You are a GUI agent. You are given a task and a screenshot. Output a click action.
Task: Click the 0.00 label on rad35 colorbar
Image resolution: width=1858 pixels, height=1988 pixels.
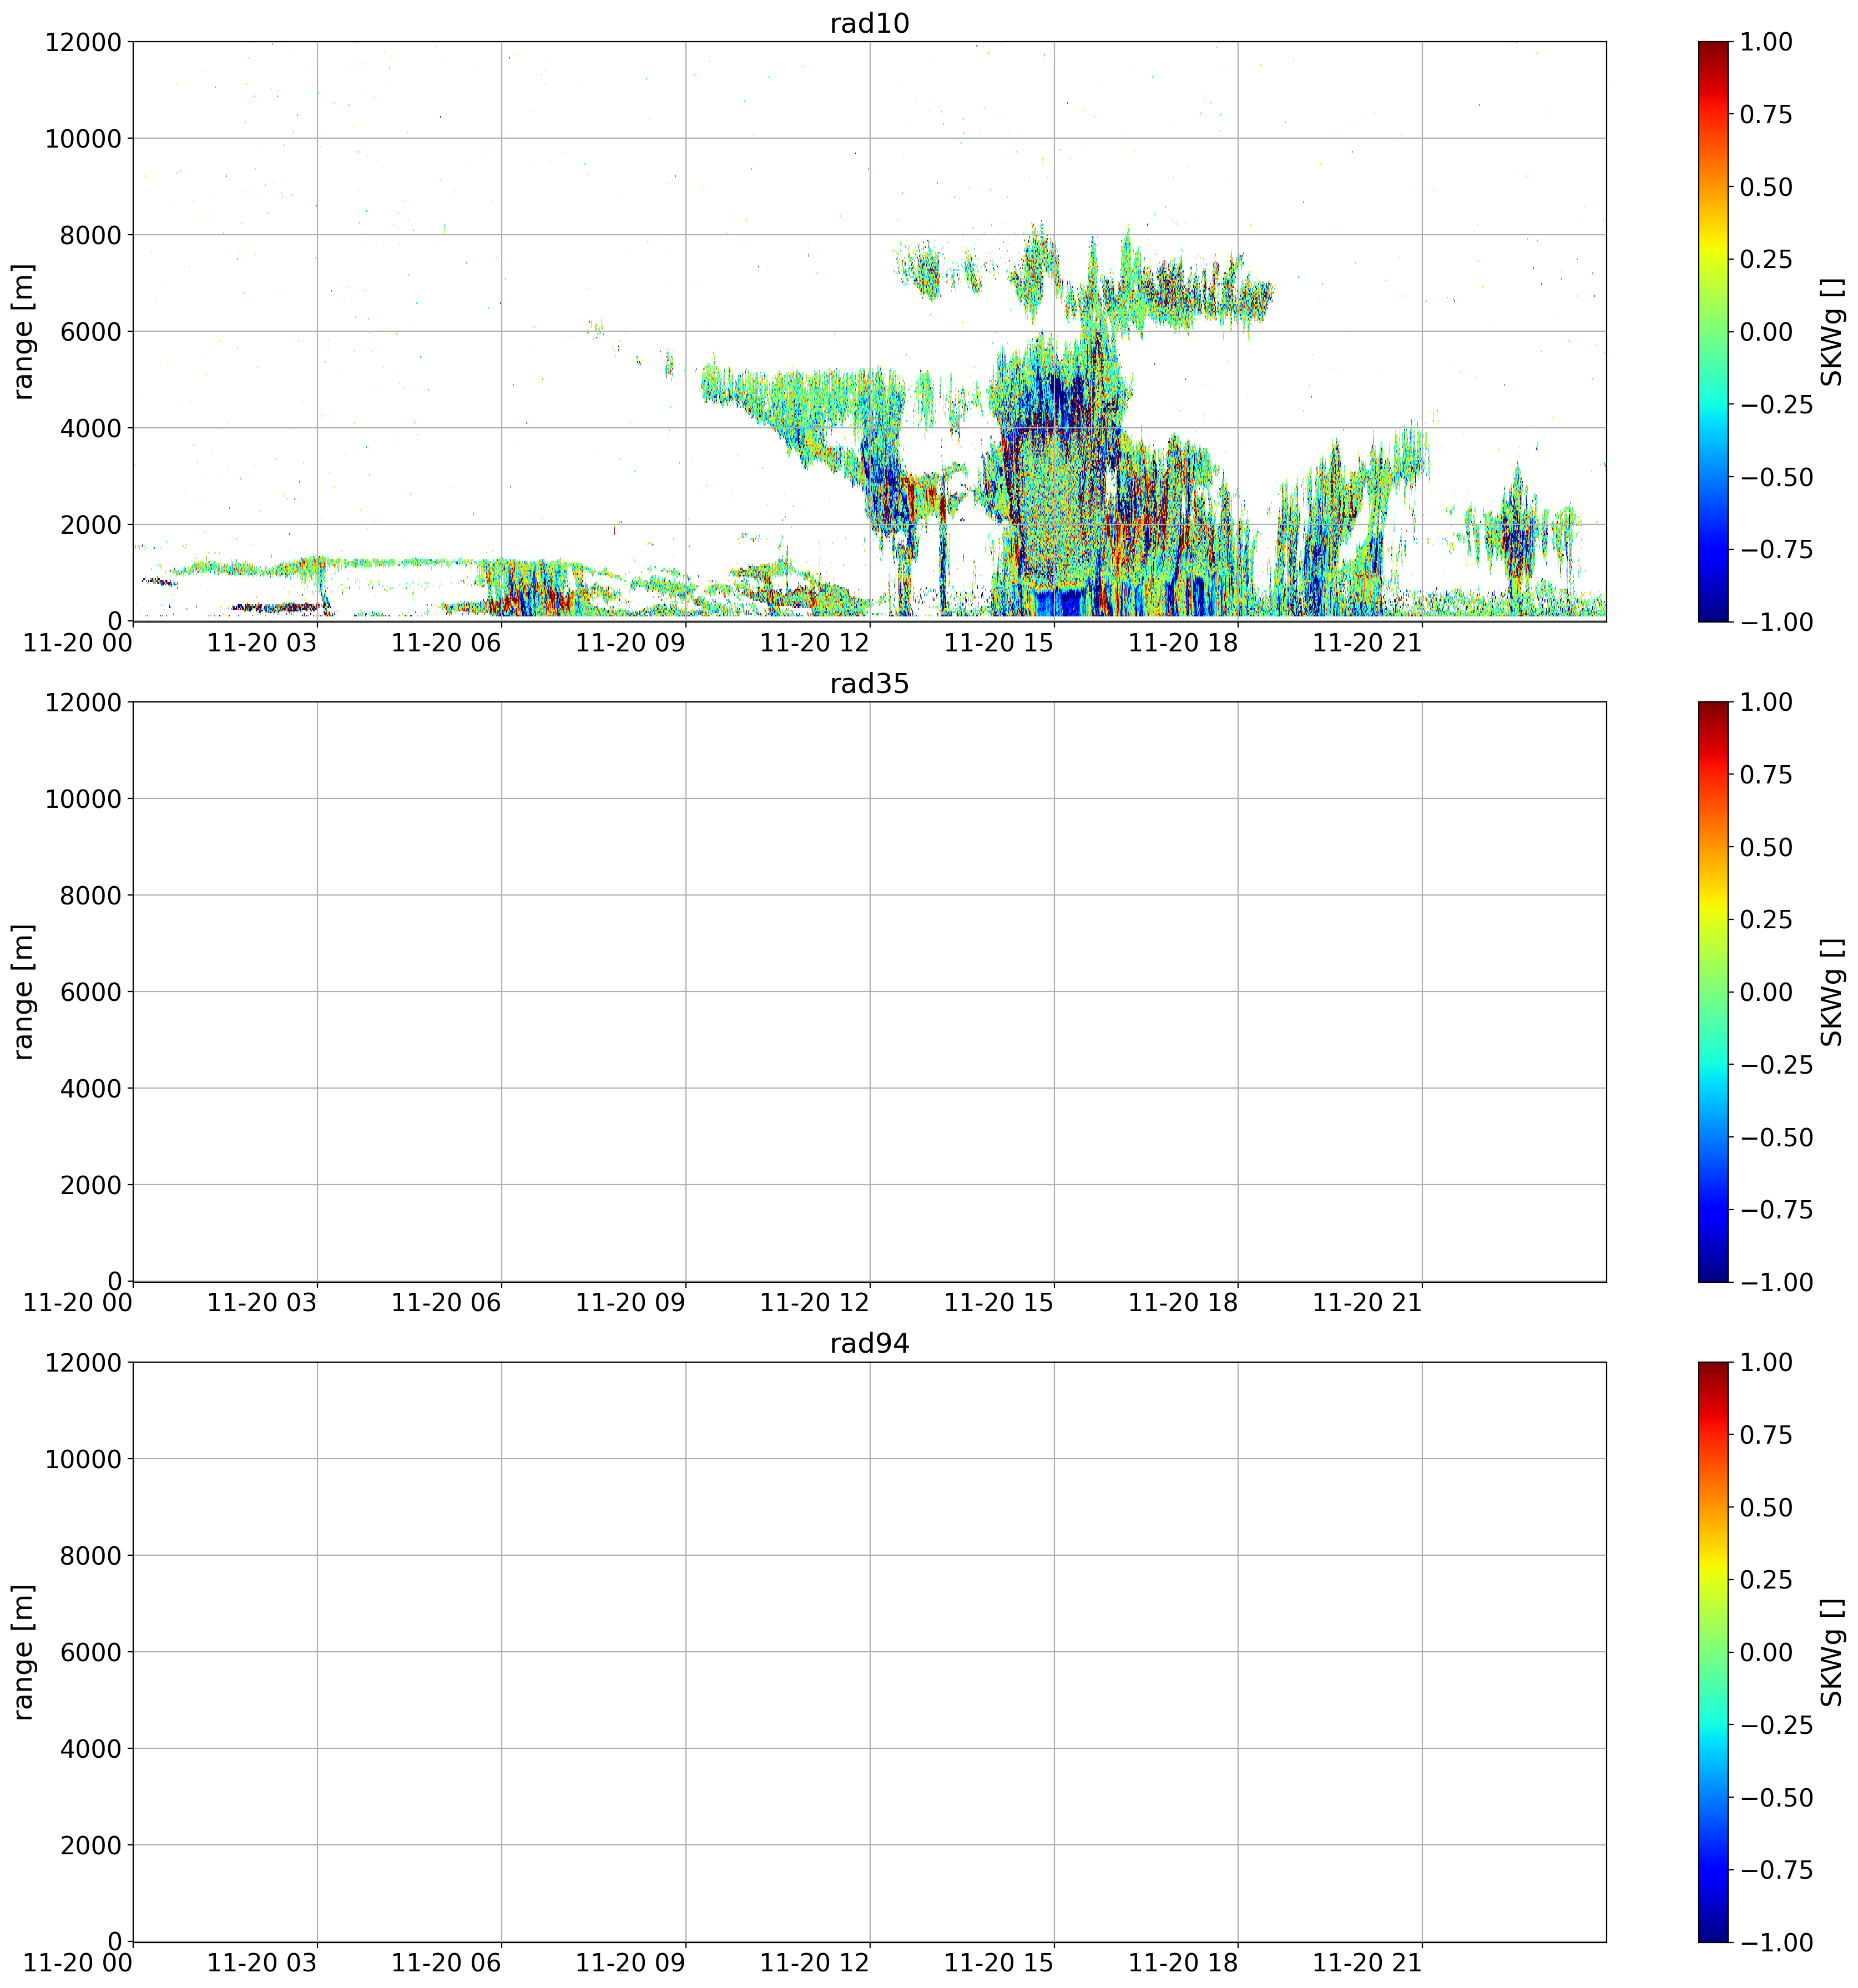coord(1766,992)
